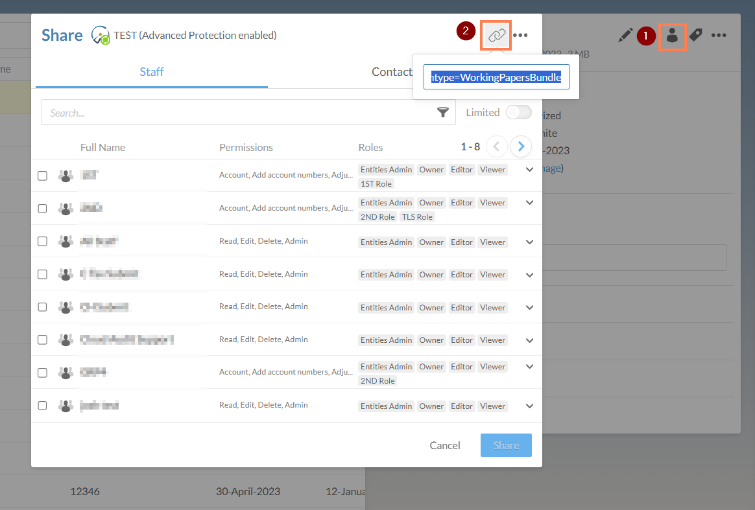This screenshot has height=510, width=755.
Task: Open the ellipsis menu in the Share dialog
Action: coord(519,36)
